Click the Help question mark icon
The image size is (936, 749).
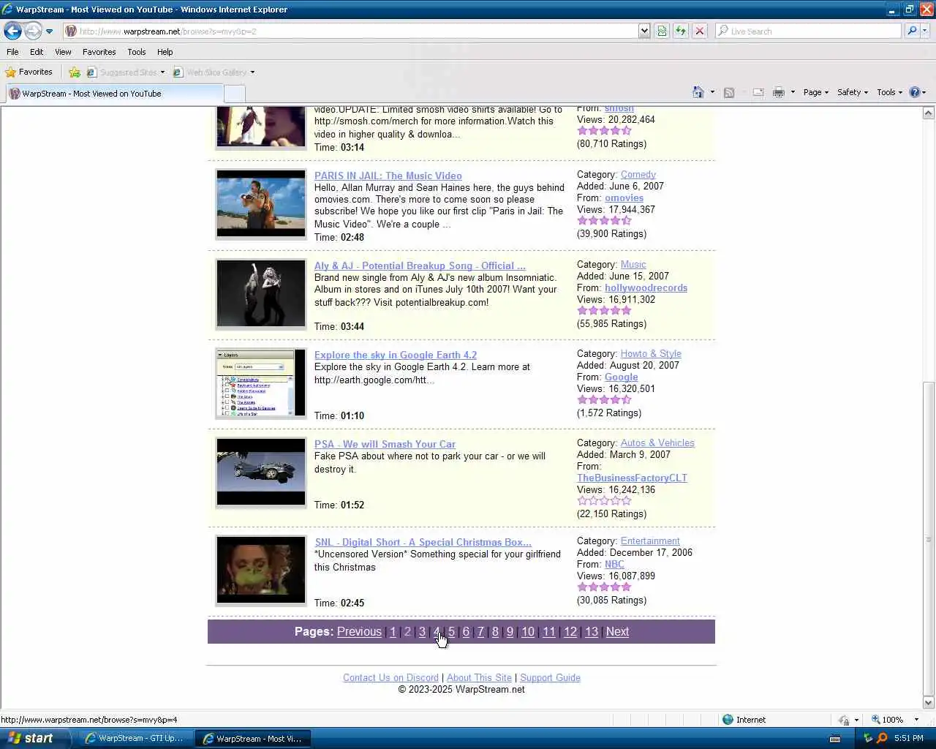914,92
